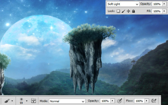The image size is (168, 105).
Task: Click the brush tip preview size 59
Action: 21,101
